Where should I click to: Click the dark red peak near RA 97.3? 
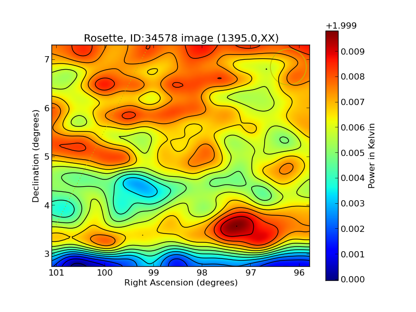237,226
